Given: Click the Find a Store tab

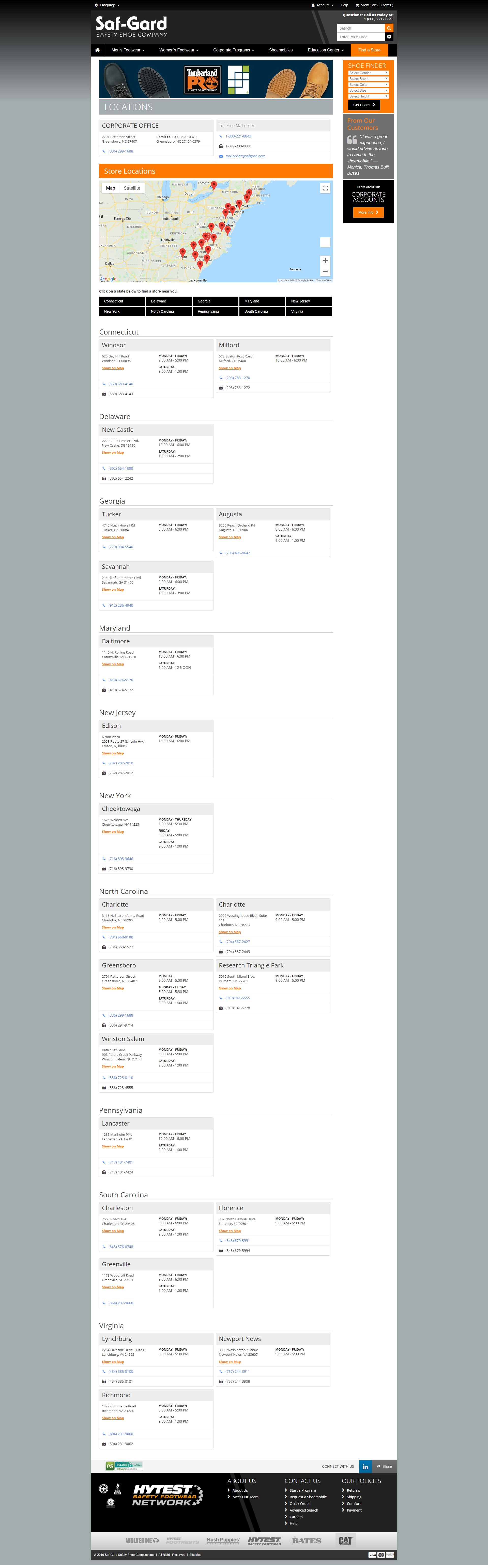Looking at the screenshot, I should pos(369,50).
